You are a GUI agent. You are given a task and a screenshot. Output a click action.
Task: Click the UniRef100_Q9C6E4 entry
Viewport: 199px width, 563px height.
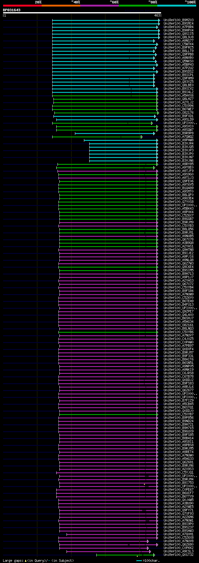pos(178,267)
